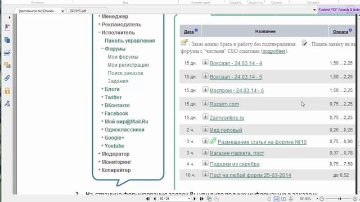
Task: Sort by the Оплата column header
Action: 340,32
